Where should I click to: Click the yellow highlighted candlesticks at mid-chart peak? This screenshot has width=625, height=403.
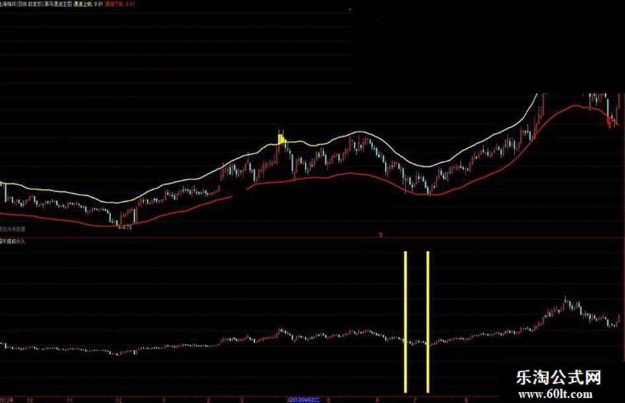(x=282, y=139)
